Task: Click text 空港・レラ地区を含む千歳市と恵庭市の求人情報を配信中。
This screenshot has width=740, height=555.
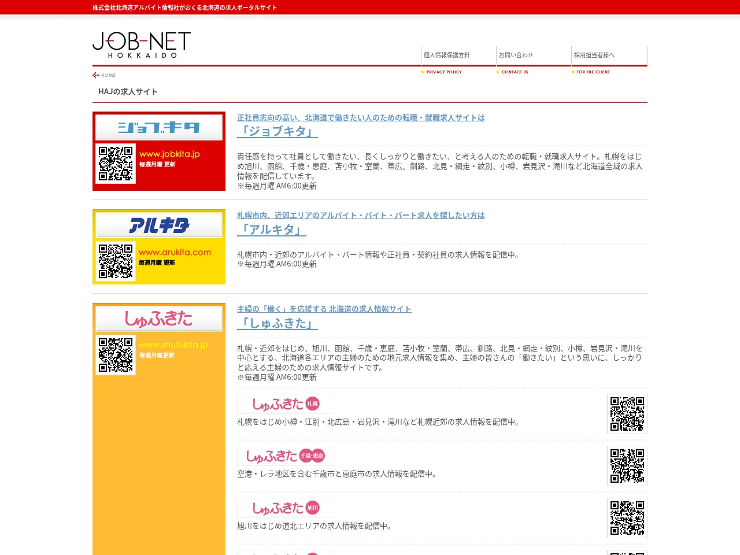Action: 338,474
